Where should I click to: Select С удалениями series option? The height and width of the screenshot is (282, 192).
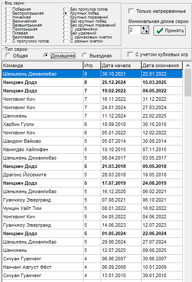[x=66, y=29]
